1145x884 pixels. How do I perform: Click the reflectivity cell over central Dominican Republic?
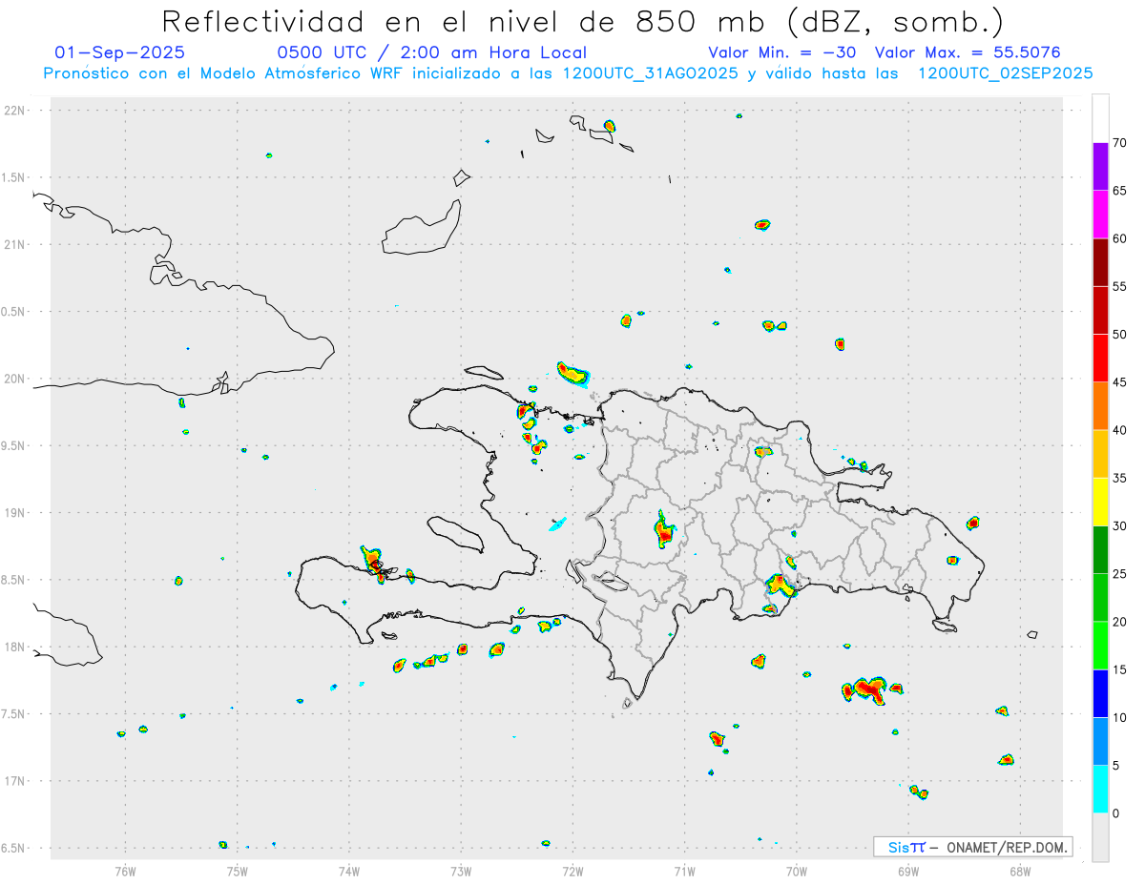(665, 529)
